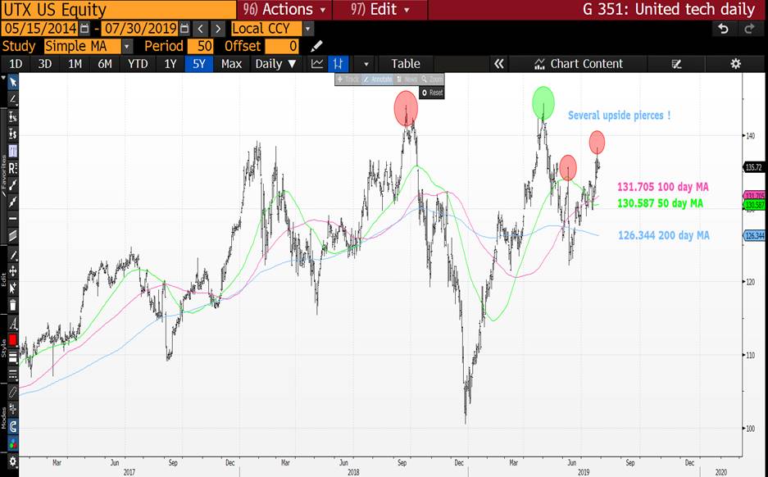
Task: Click the pencil edit annotation tool
Action: tap(13, 255)
